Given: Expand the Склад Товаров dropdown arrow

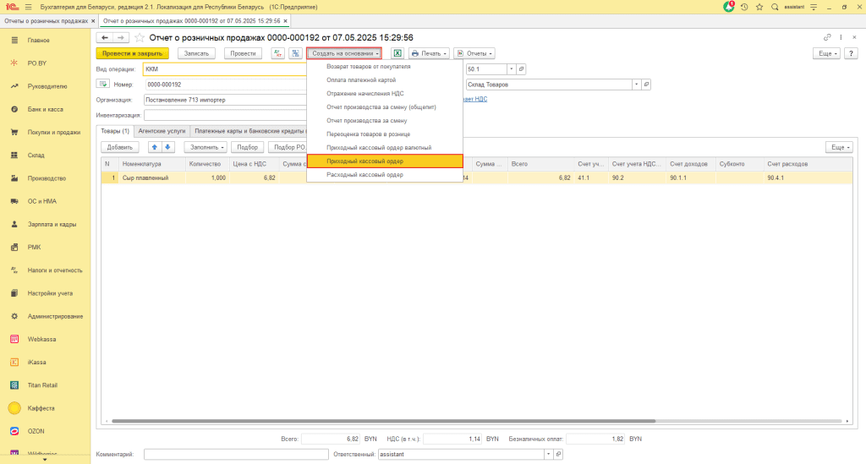Looking at the screenshot, I should pyautogui.click(x=636, y=85).
